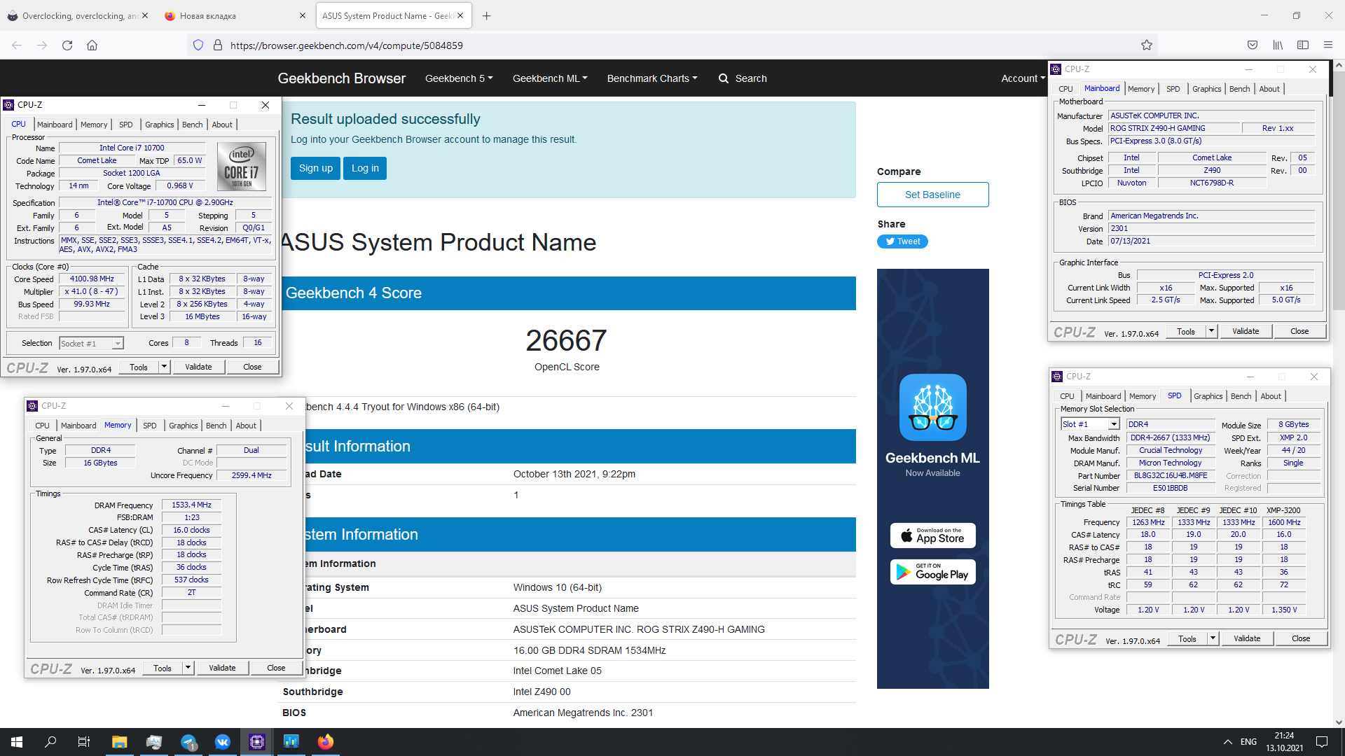Click the Firefox back arrow

pos(17,45)
